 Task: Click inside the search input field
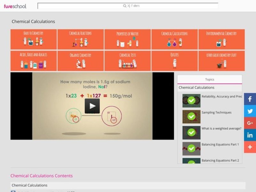(129, 5)
